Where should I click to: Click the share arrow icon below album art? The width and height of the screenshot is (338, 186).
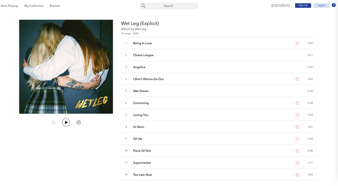(79, 122)
